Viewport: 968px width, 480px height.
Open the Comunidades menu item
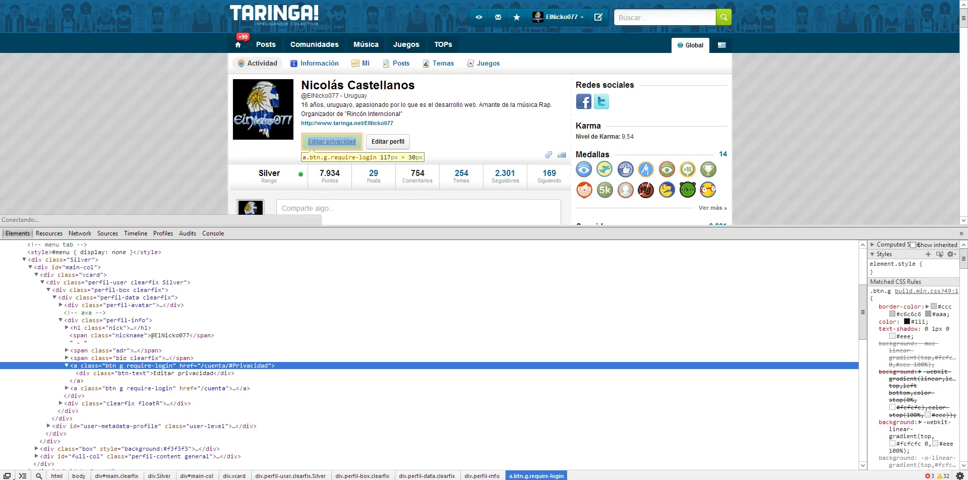pos(315,44)
